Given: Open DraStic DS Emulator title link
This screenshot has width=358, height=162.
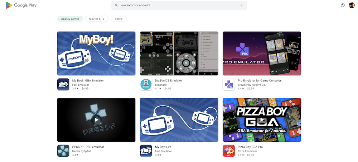Looking at the screenshot, I should (x=169, y=81).
